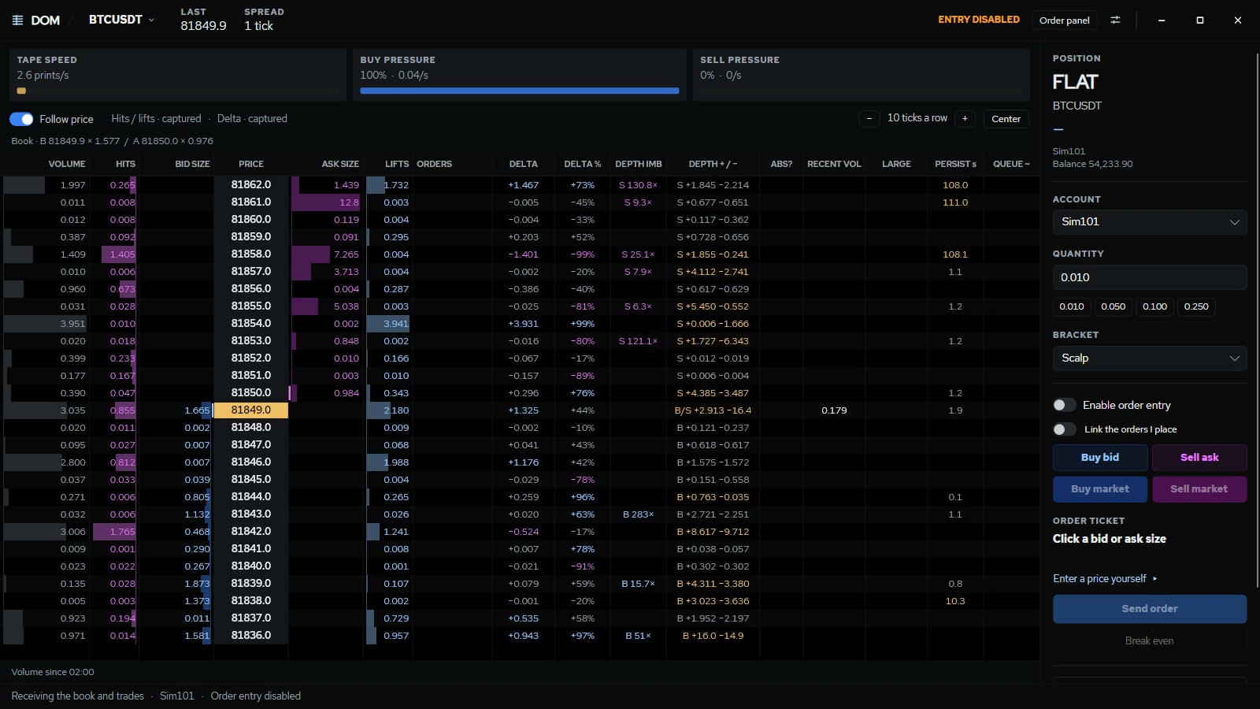Click the Buy Pressure progress bar
1260x709 pixels.
tap(520, 91)
